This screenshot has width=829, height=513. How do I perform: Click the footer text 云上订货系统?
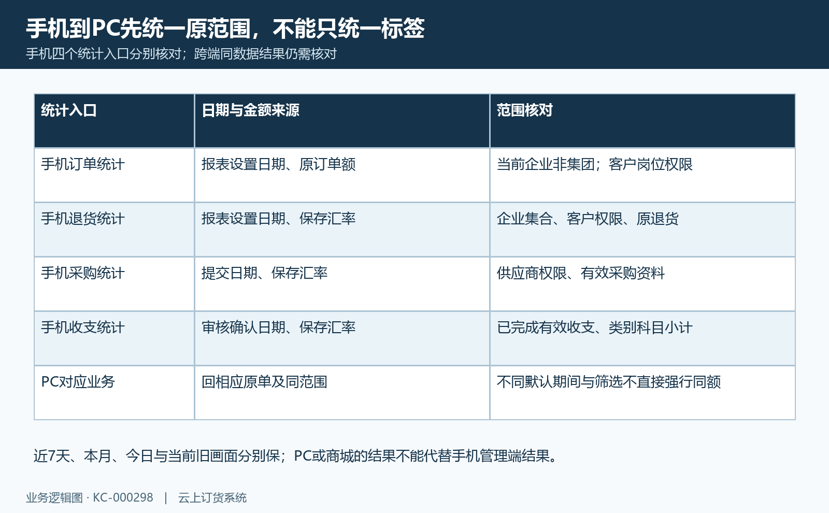212,498
